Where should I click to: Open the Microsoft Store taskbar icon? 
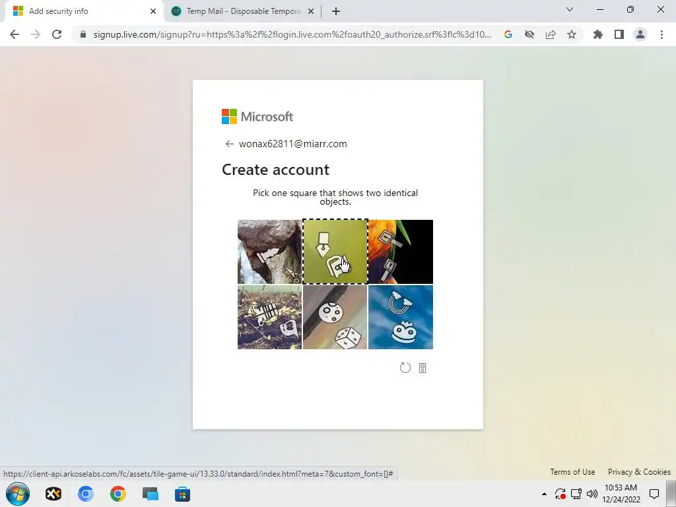pyautogui.click(x=182, y=494)
